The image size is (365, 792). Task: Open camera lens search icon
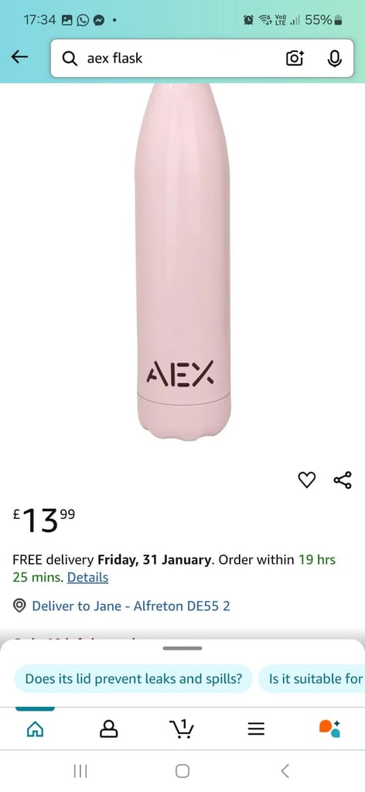click(295, 59)
